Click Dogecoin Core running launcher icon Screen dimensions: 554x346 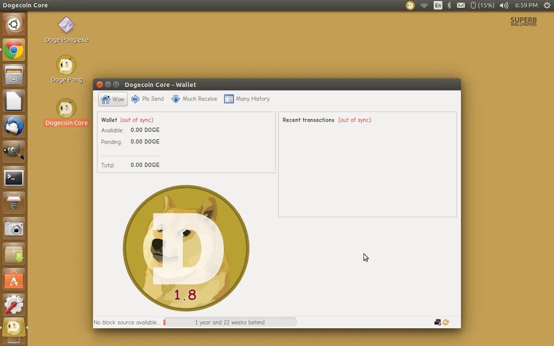coord(14,328)
